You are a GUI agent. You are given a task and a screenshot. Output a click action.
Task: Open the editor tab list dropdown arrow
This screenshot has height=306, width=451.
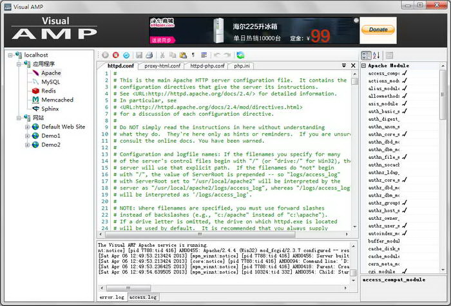pyautogui.click(x=343, y=66)
